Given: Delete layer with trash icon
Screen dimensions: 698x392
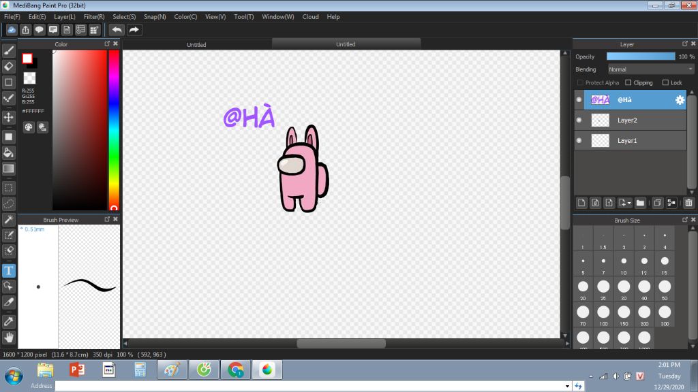Looking at the screenshot, I should (688, 203).
